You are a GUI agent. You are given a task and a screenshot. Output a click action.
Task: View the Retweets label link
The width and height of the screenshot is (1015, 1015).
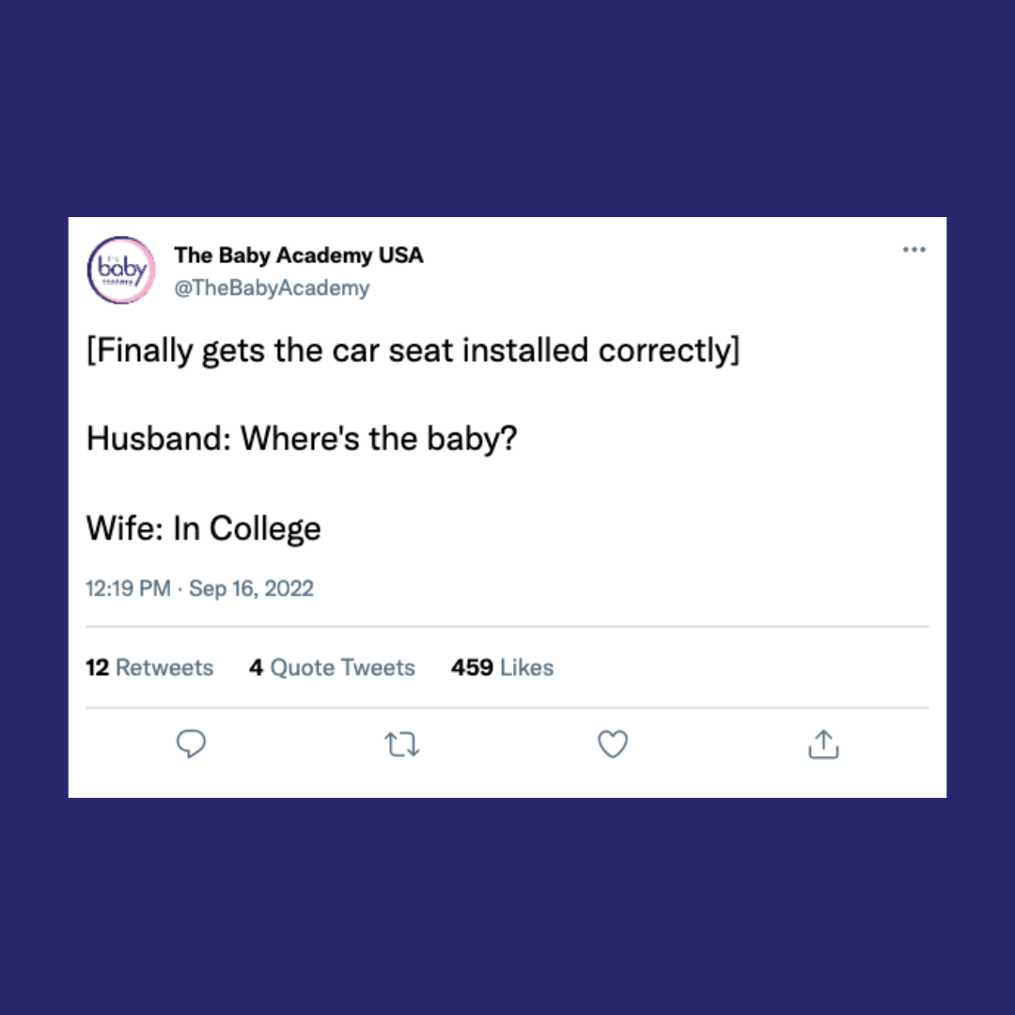(164, 667)
